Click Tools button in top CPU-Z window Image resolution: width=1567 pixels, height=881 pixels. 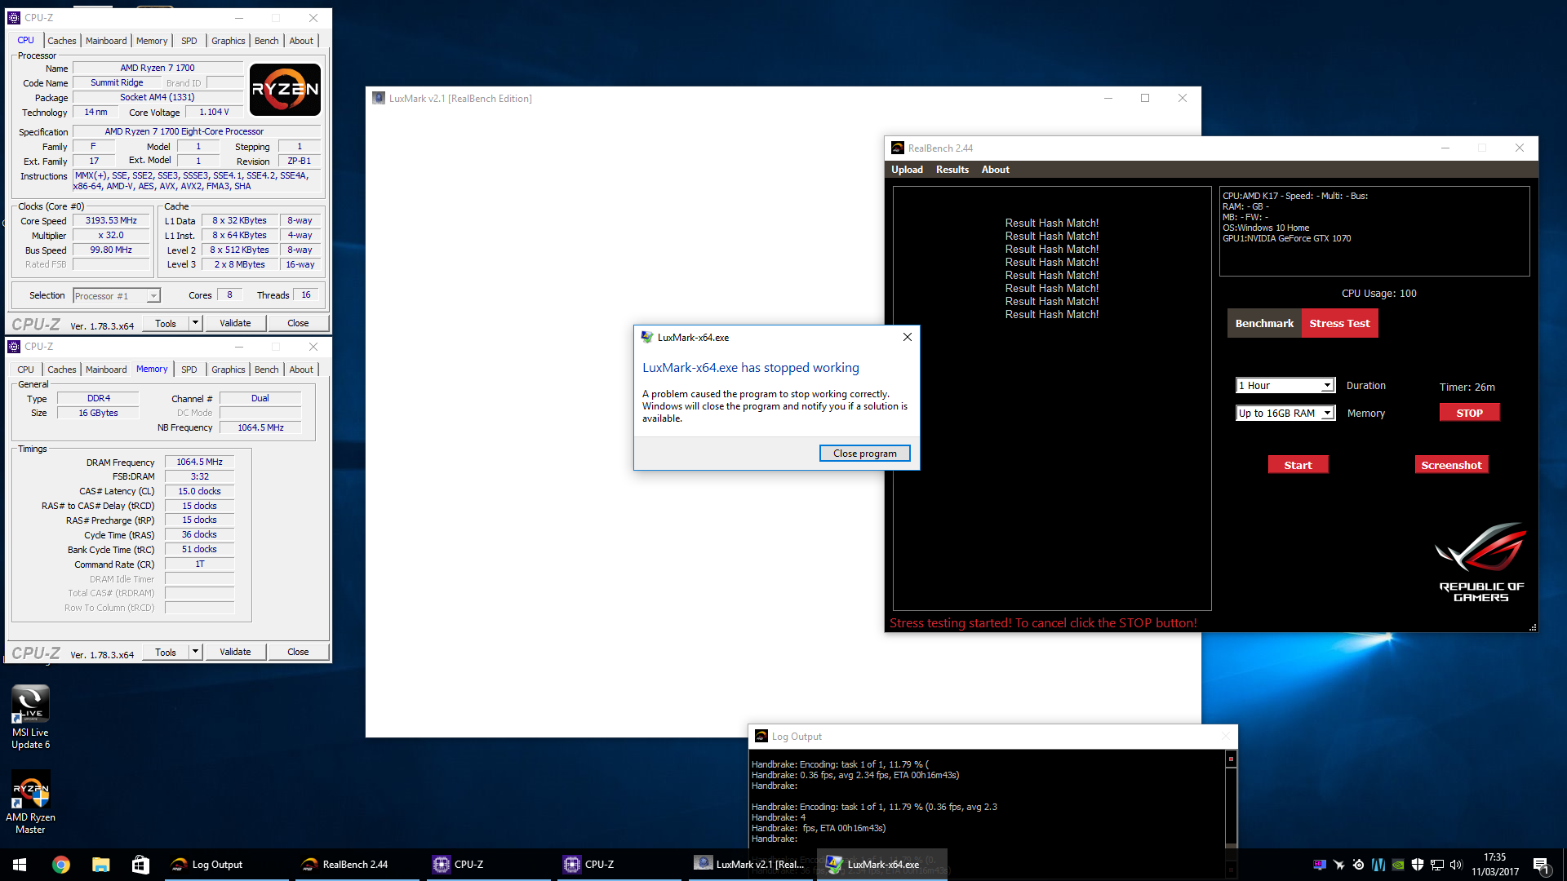pyautogui.click(x=166, y=323)
